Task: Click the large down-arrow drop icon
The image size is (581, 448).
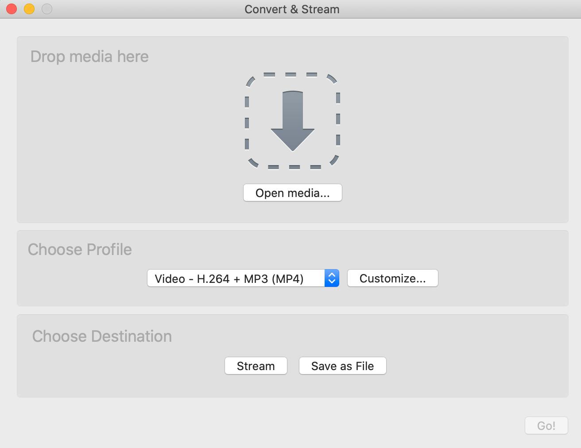Action: [292, 120]
